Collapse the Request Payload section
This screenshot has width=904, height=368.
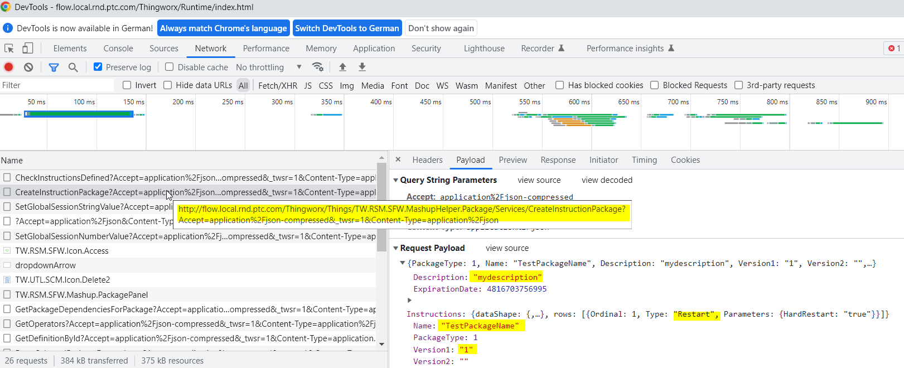point(395,248)
